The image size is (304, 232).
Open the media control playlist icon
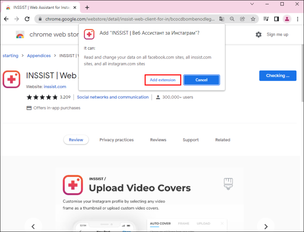coord(266,19)
